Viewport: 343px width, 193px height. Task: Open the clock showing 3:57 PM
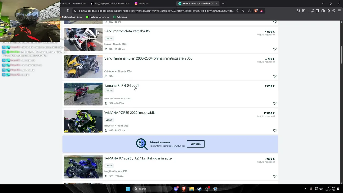pos(330,189)
